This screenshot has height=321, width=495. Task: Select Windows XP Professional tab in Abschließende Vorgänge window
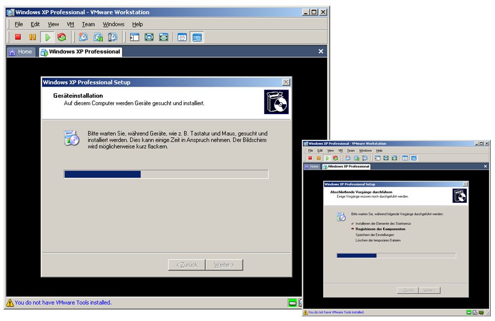coord(346,167)
